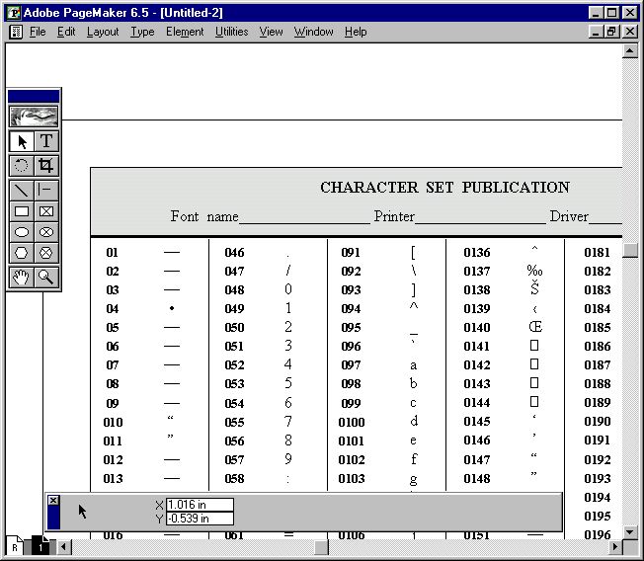Select the Zoom magnifier tool
This screenshot has height=561, width=644.
tap(46, 278)
